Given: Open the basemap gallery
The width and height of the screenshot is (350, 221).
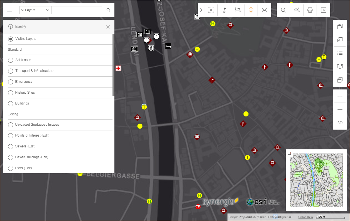Looking at the screenshot, I should pos(340,27).
